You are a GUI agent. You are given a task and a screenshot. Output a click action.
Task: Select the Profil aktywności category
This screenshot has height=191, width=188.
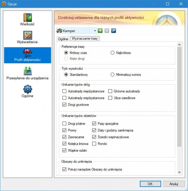point(28,55)
